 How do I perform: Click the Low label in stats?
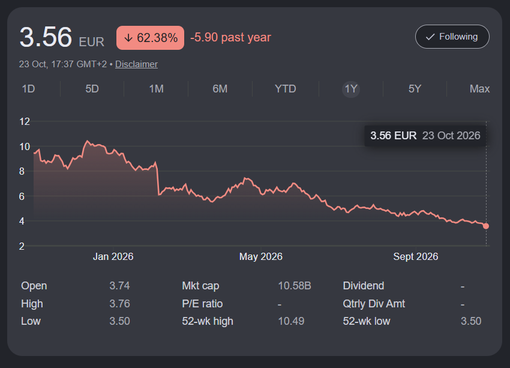coord(31,321)
